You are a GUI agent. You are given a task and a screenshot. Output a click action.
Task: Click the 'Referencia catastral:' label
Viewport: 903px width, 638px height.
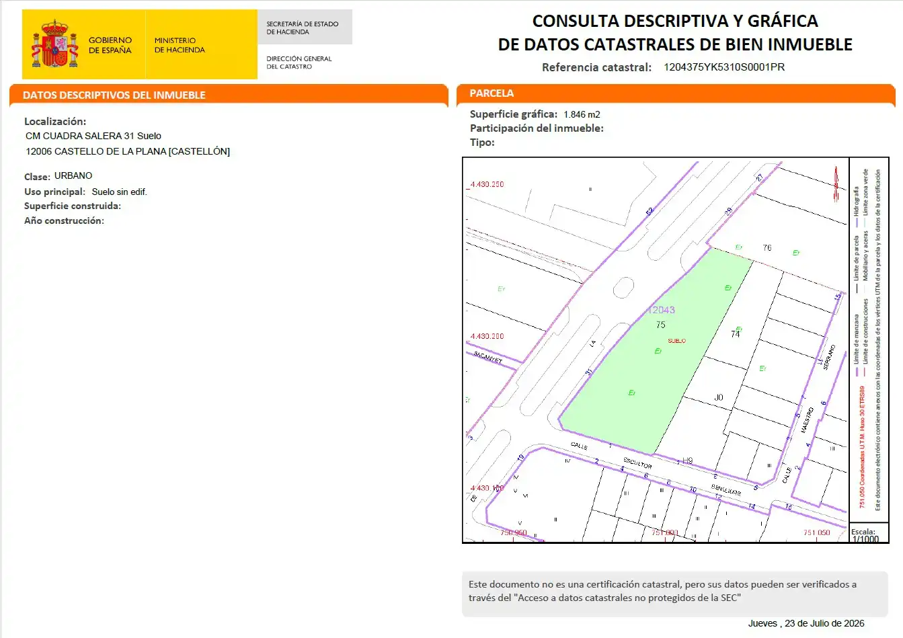pyautogui.click(x=597, y=67)
